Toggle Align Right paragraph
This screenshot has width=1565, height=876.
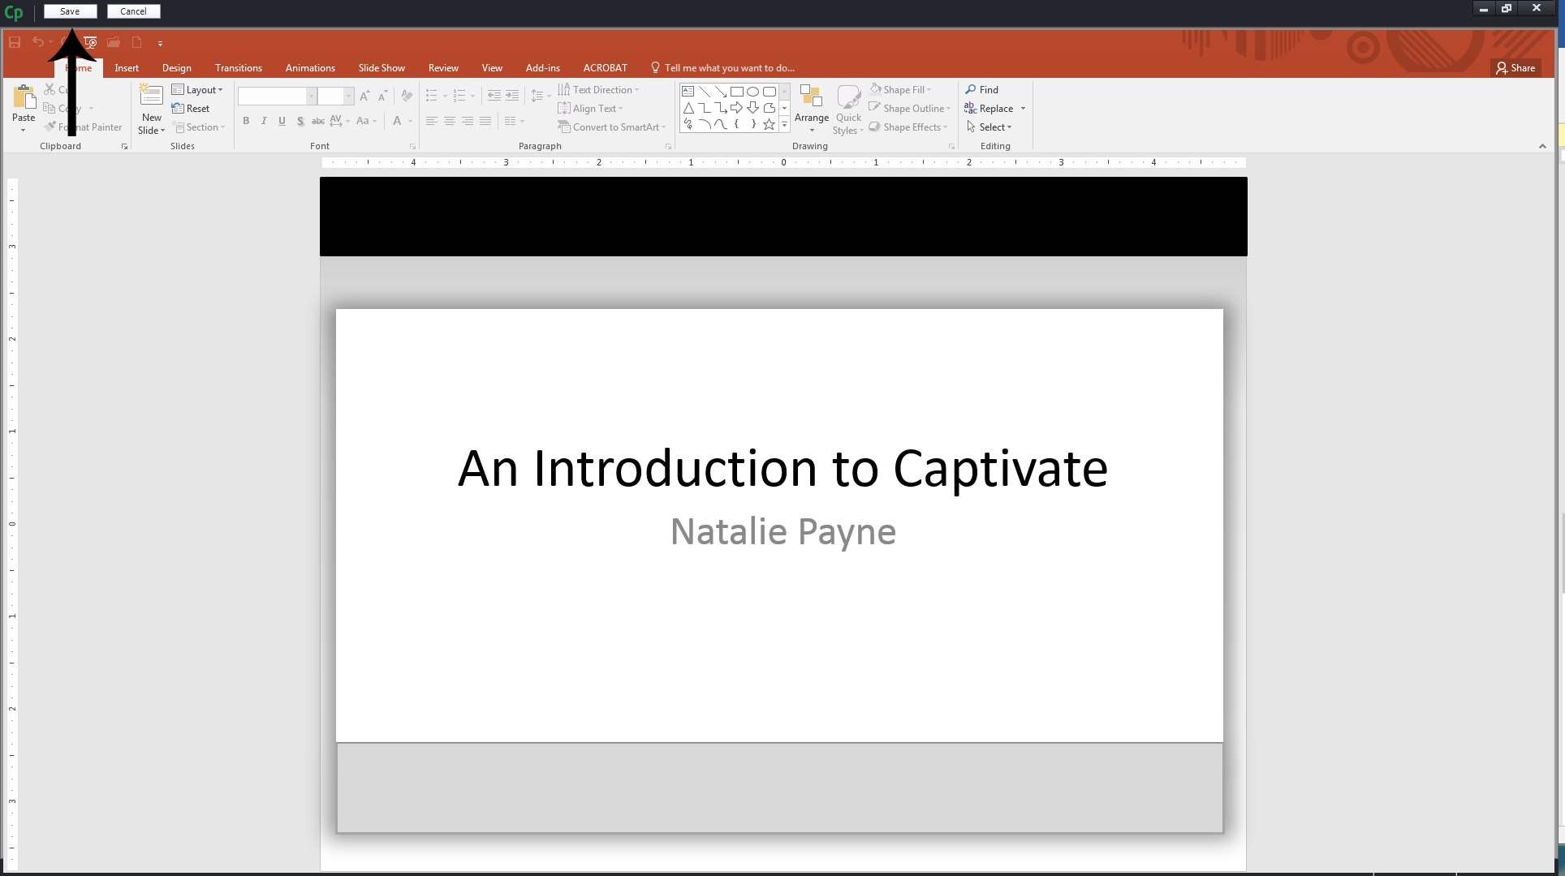[468, 121]
